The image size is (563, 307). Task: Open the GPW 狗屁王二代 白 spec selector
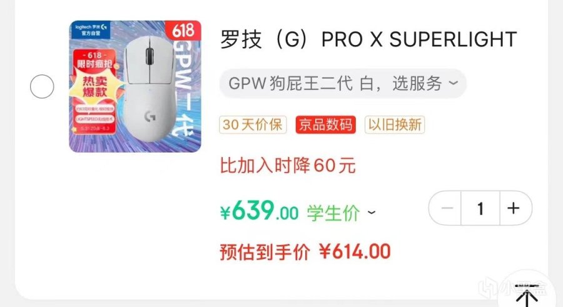343,83
